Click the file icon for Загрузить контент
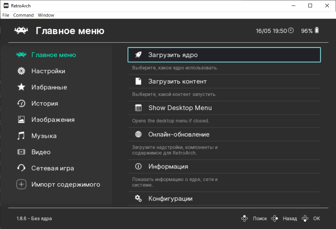336x229 pixels. click(x=138, y=81)
